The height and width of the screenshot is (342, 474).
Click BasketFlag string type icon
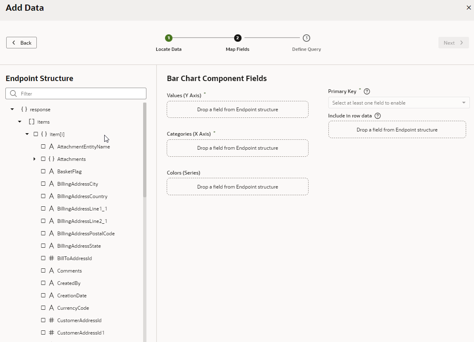click(51, 171)
